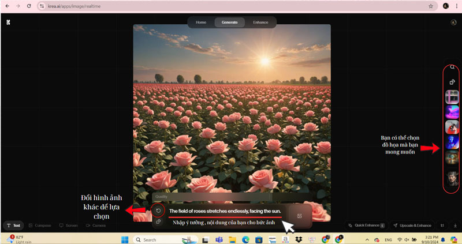
Task: Select Screen input mode
Action: (x=68, y=226)
